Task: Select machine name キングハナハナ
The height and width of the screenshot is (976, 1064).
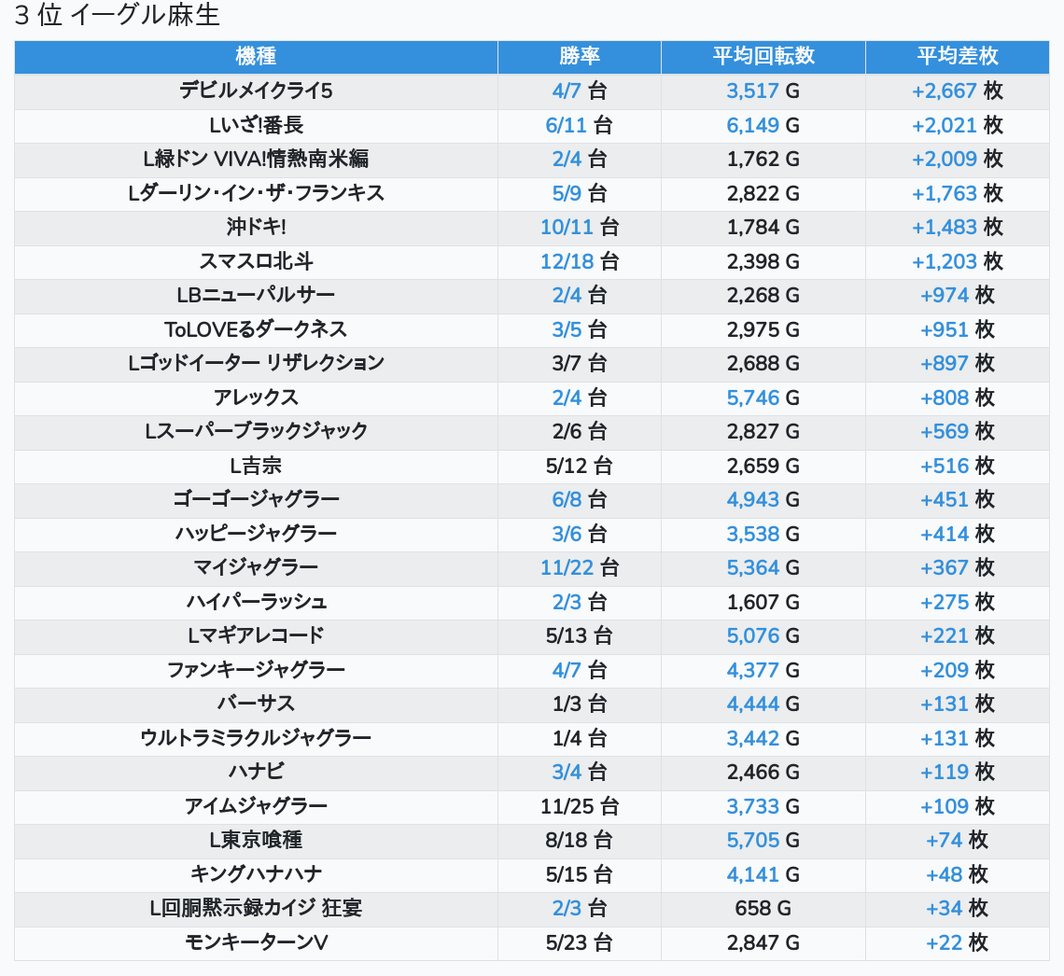Action: (x=256, y=874)
